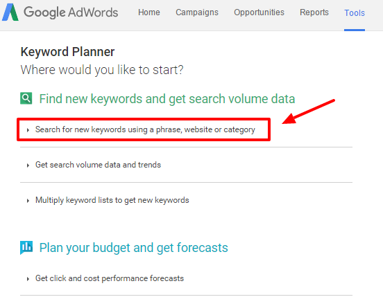The image size is (383, 297).
Task: Open Get search volume data and trends
Action: point(99,165)
